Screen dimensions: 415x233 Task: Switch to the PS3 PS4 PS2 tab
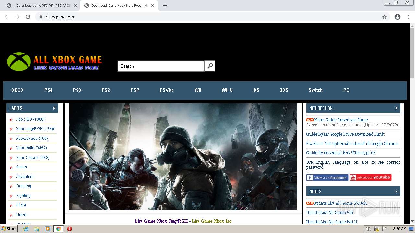pos(40,6)
